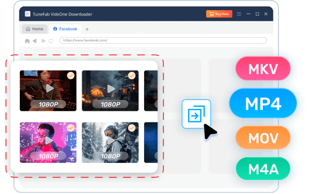Choose the MP4 format
309x194 pixels.
263,103
